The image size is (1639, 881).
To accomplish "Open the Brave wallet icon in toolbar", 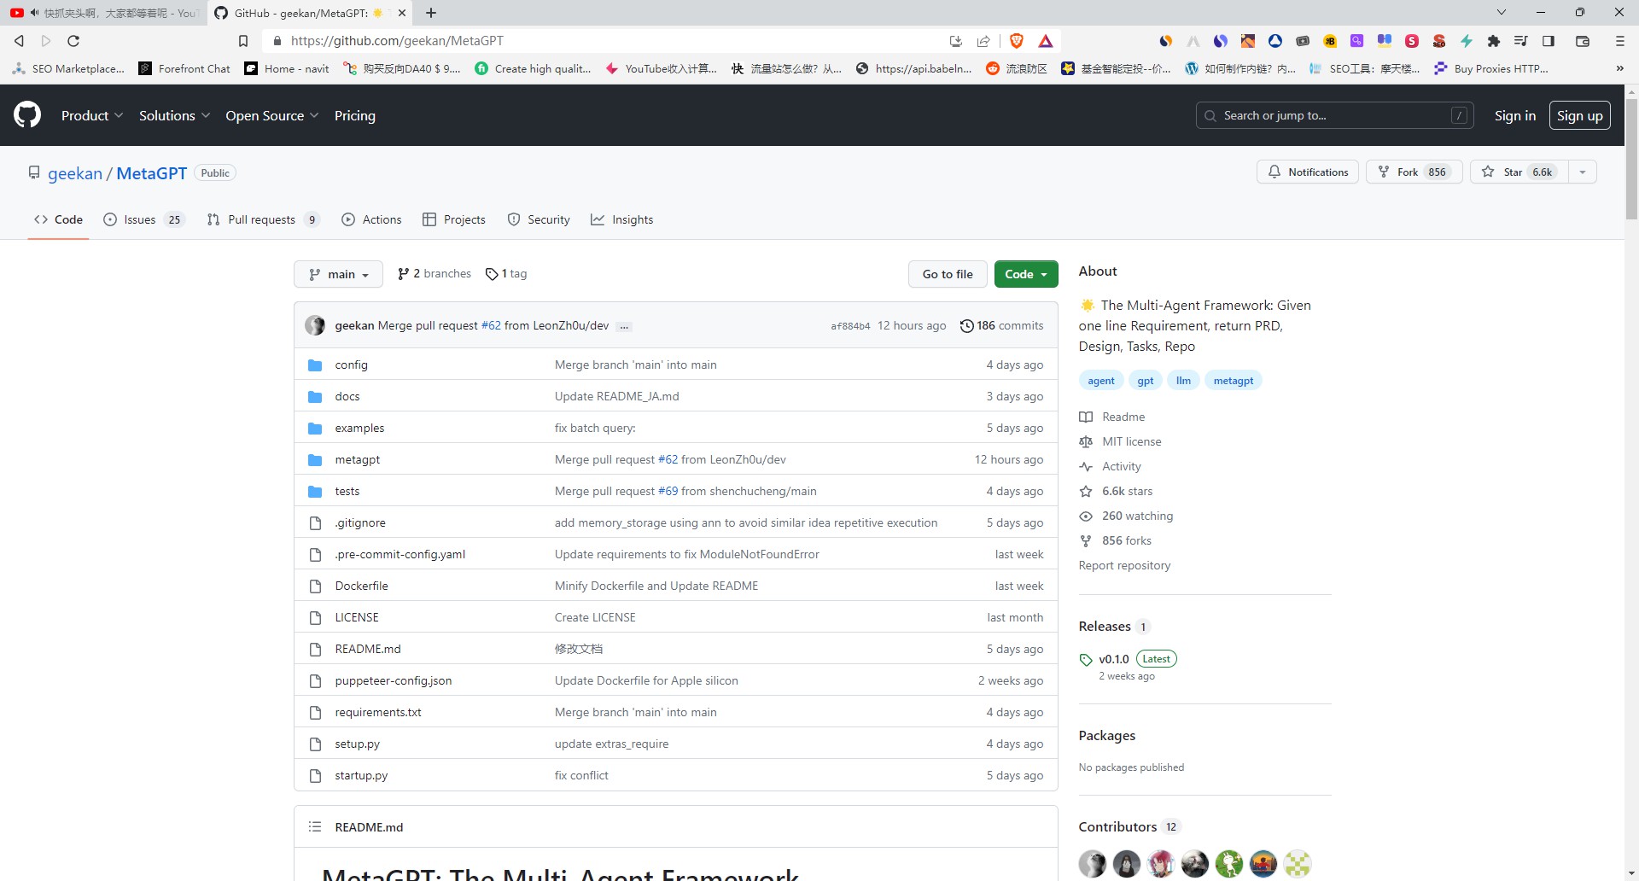I will pyautogui.click(x=1582, y=40).
